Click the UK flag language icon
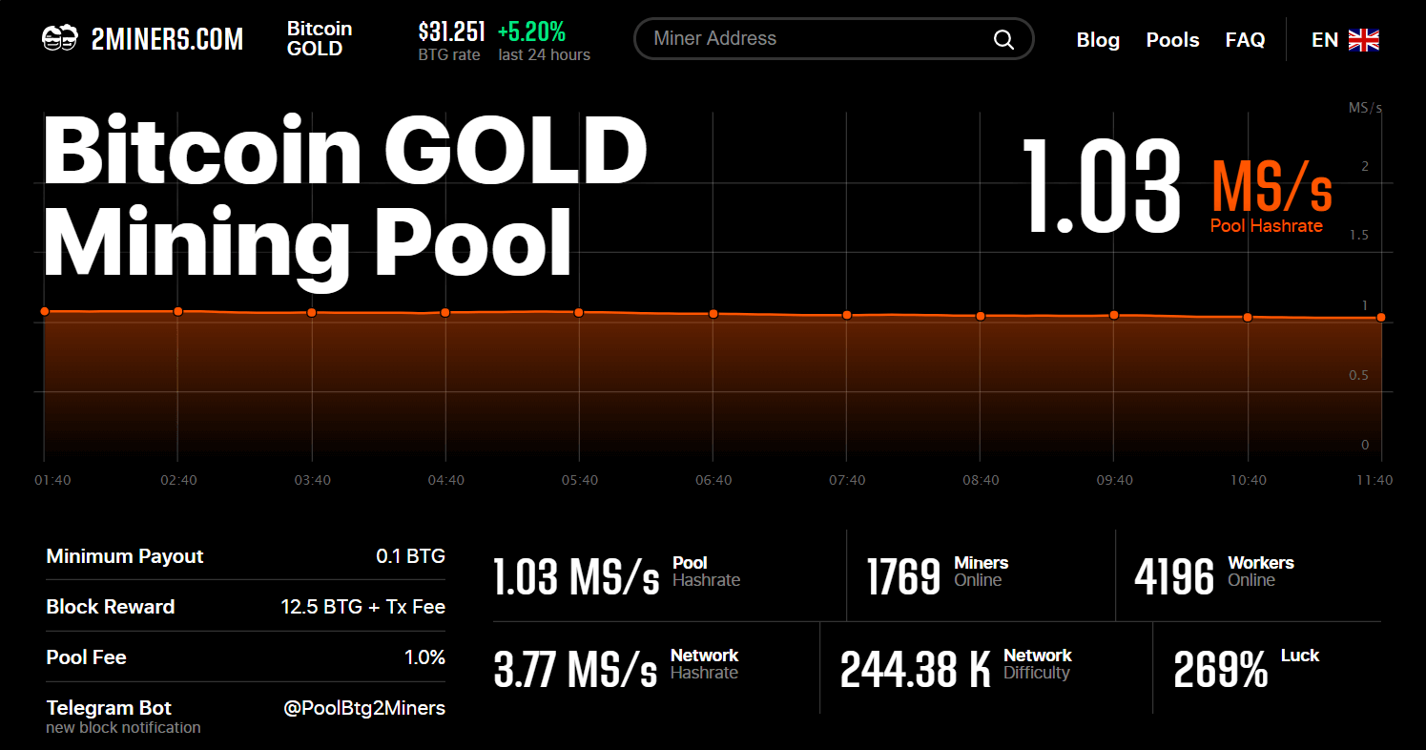Viewport: 1426px width, 750px height. [1363, 40]
